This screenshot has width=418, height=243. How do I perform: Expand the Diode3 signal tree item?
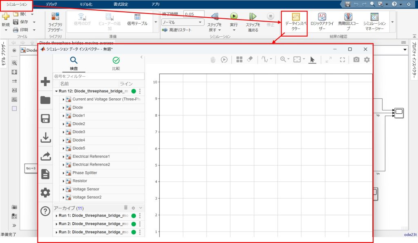63,132
